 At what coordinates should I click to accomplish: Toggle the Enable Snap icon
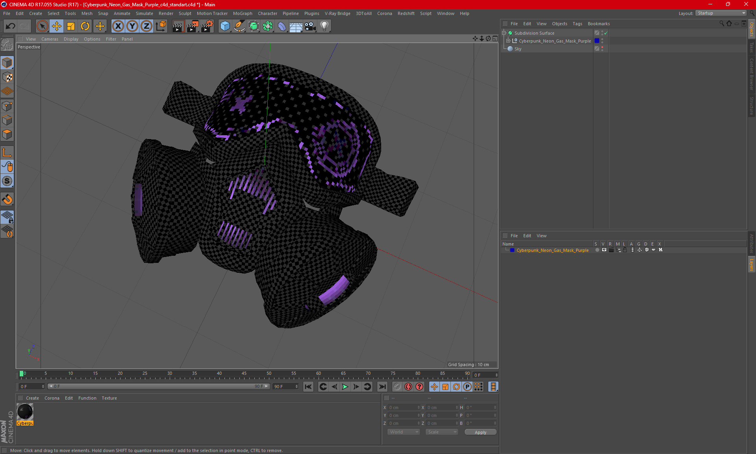[7, 199]
